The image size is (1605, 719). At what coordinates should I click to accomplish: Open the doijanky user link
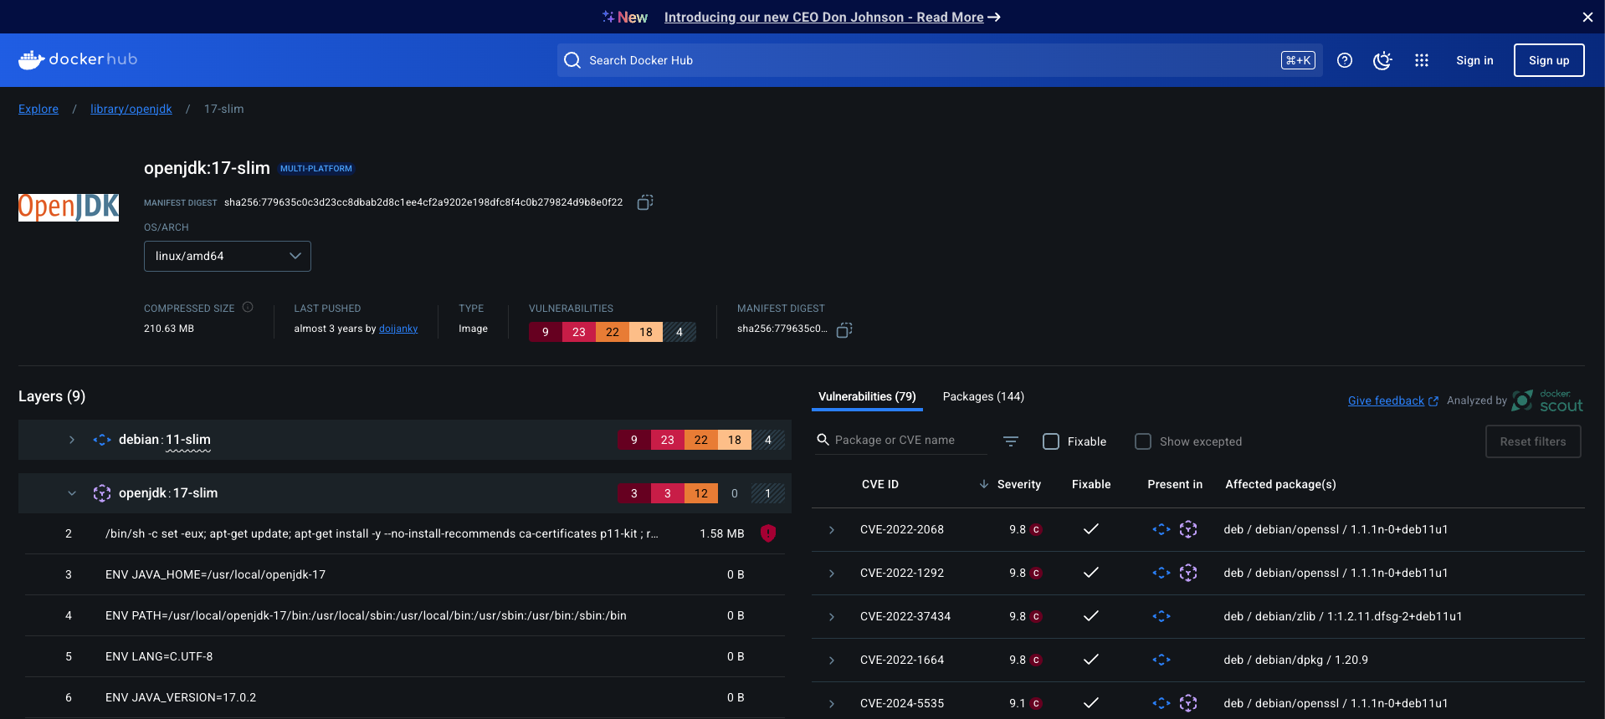tap(398, 329)
